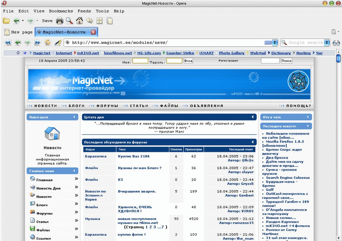Click the wand icon beside the address field
342x241 pixels.
pos(57,43)
